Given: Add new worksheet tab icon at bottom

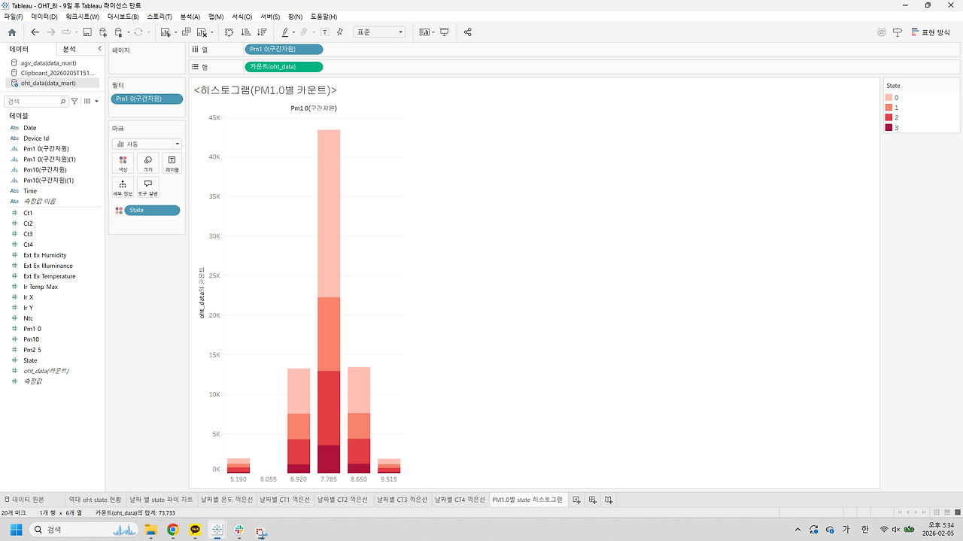Looking at the screenshot, I should coord(576,500).
